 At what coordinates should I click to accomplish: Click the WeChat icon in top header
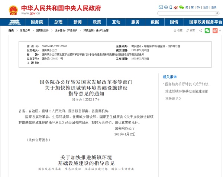181,7
